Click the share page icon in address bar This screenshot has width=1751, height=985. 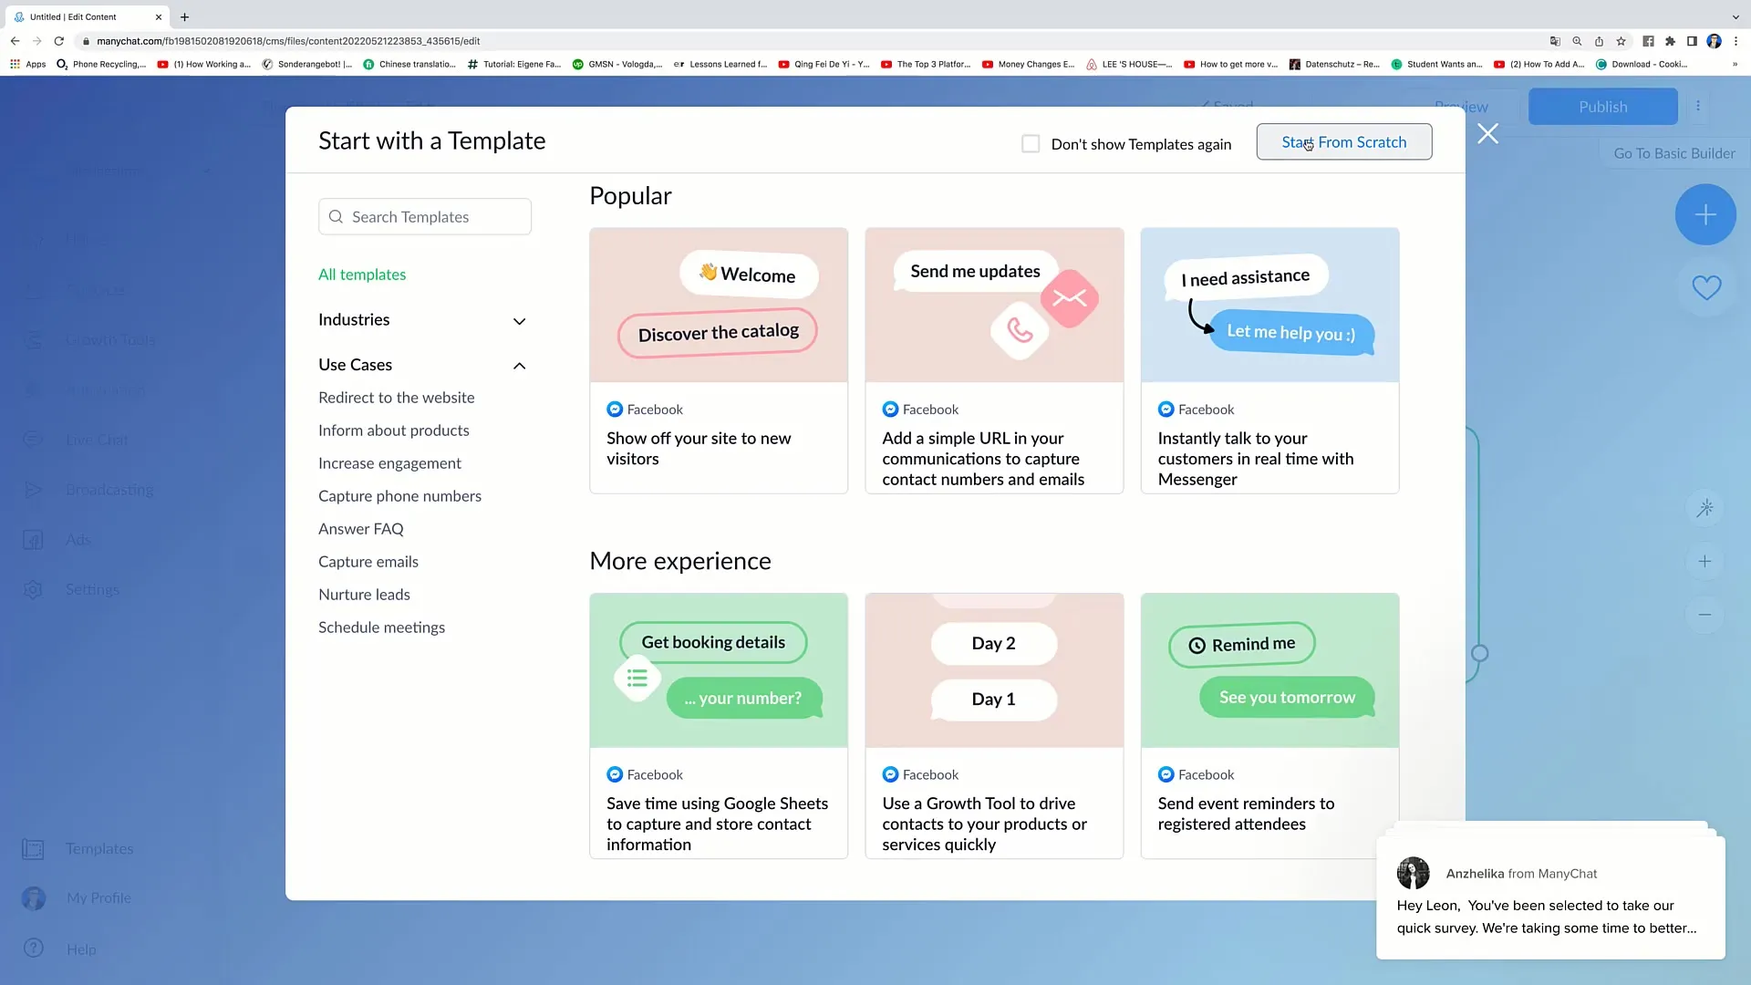pyautogui.click(x=1599, y=41)
